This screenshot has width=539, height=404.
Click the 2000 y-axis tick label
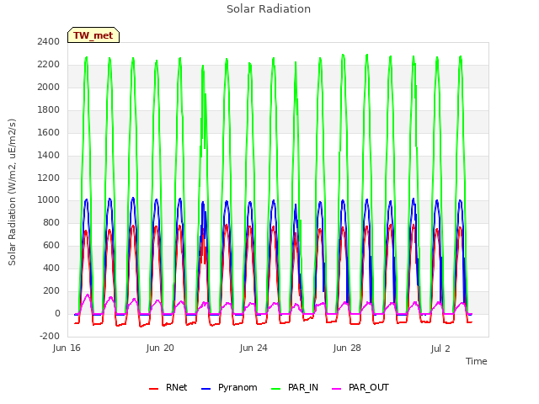(x=49, y=88)
